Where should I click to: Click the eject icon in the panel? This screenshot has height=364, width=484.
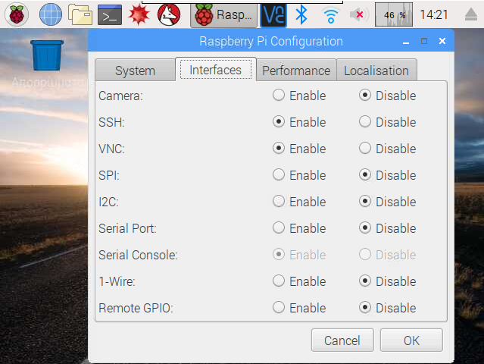coord(470,14)
